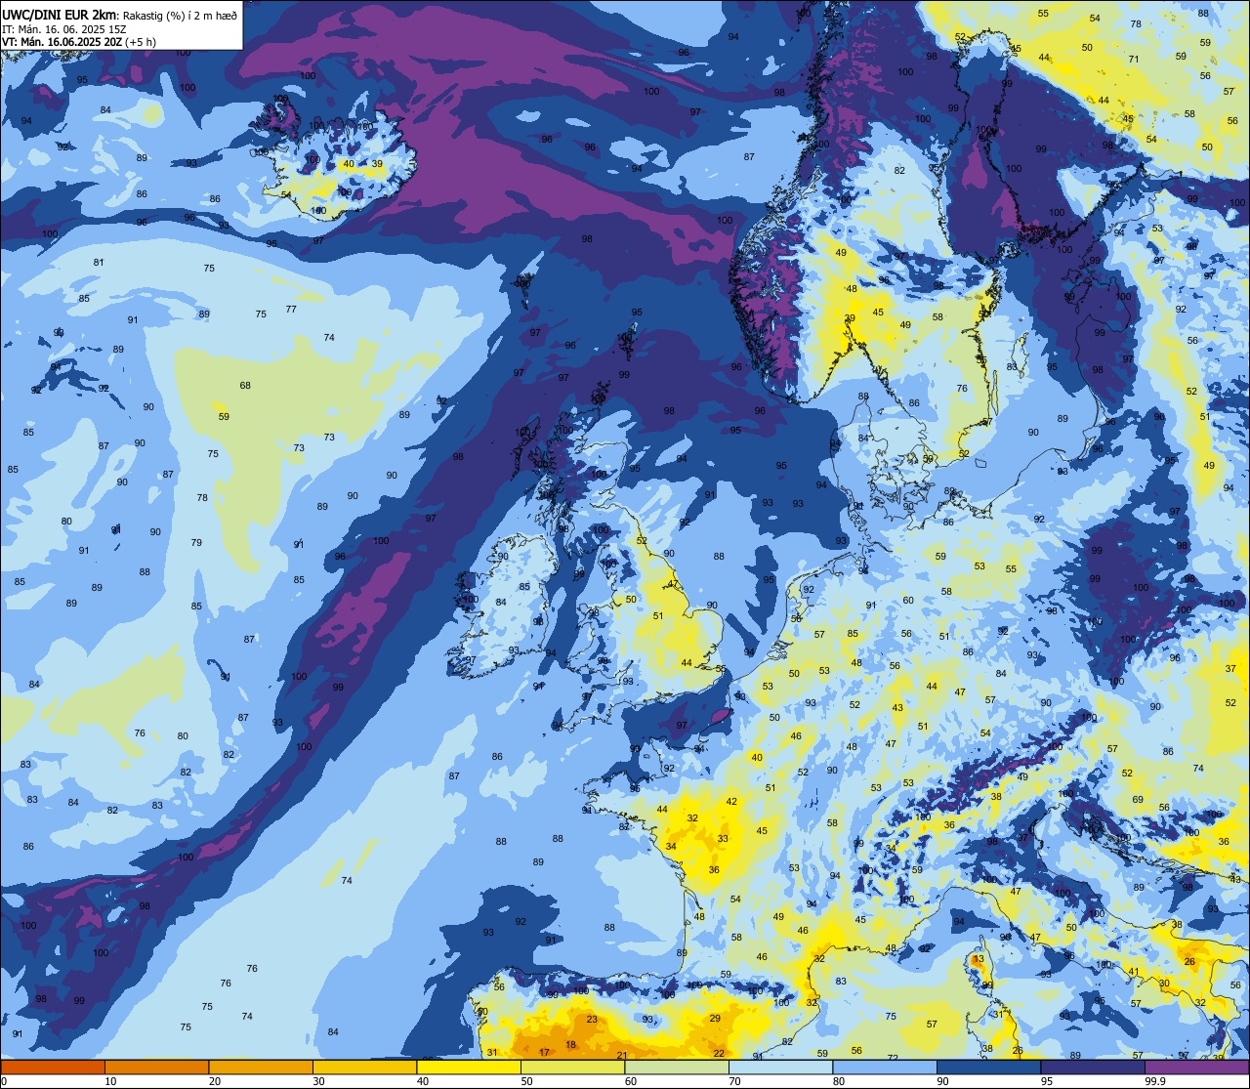Click the map humidity value "23" in Spain
Viewport: 1250px width, 1089px height.
click(x=592, y=1019)
